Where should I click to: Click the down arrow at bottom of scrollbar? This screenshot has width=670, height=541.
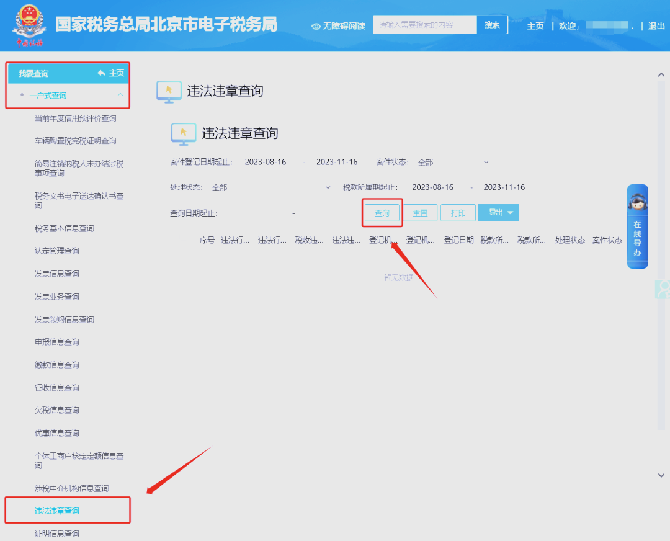pos(661,475)
